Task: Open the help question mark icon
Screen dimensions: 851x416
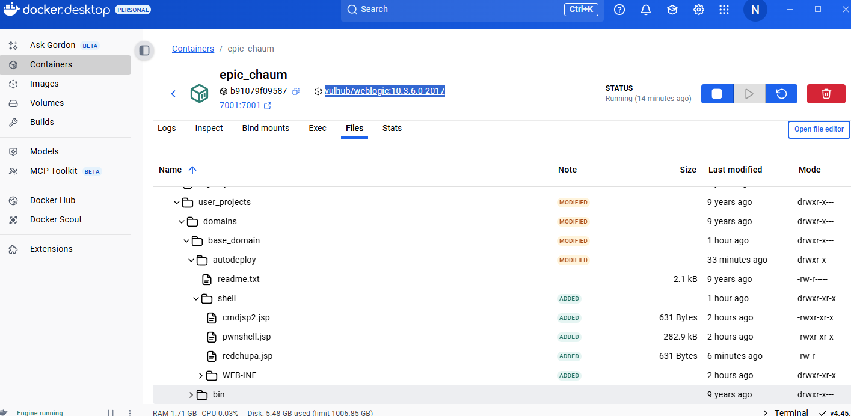Action: click(619, 10)
